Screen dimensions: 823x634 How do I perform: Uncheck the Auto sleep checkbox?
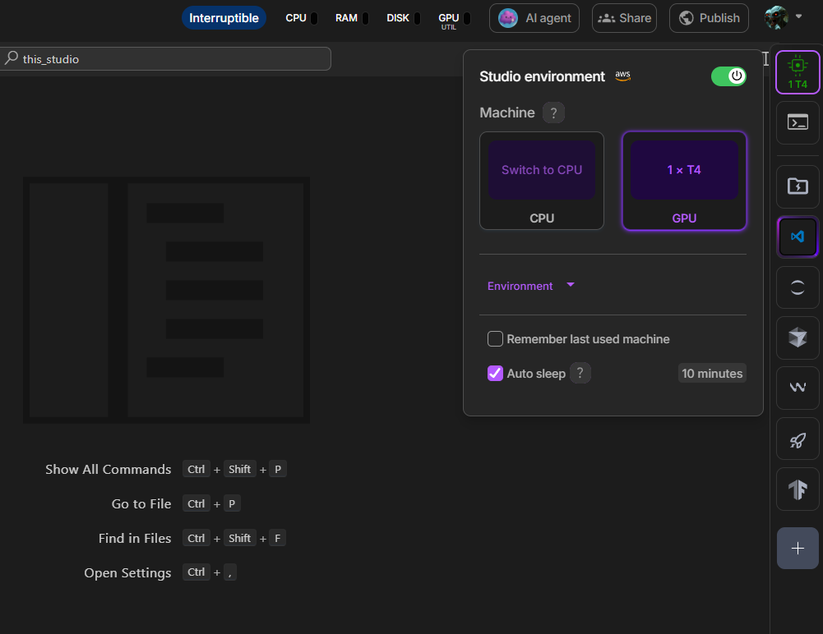[495, 374]
